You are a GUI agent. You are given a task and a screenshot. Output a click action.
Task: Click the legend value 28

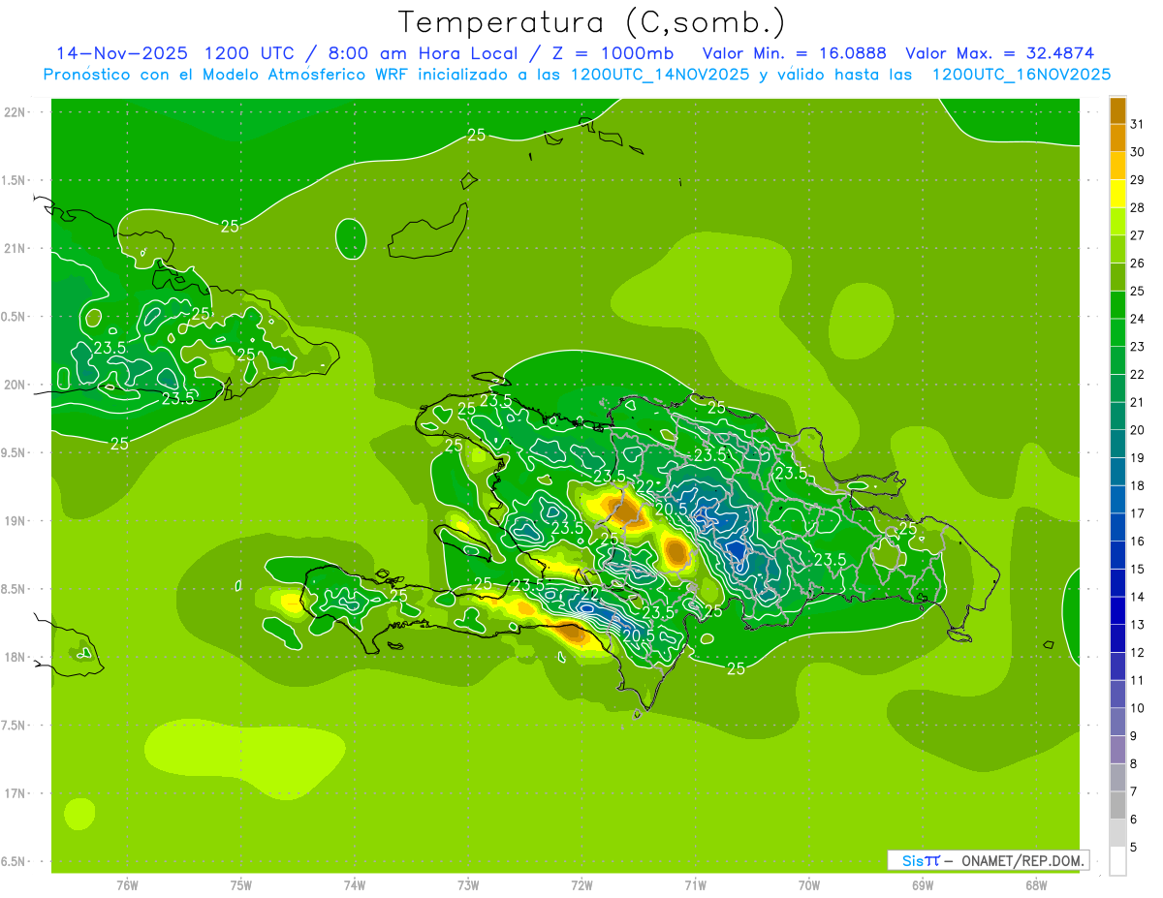coord(1137,207)
